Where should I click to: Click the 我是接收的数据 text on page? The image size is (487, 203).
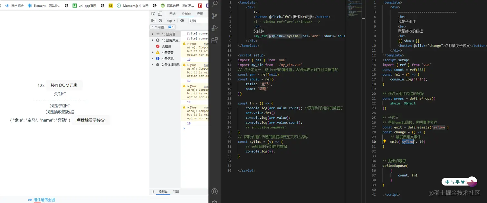(x=60, y=112)
